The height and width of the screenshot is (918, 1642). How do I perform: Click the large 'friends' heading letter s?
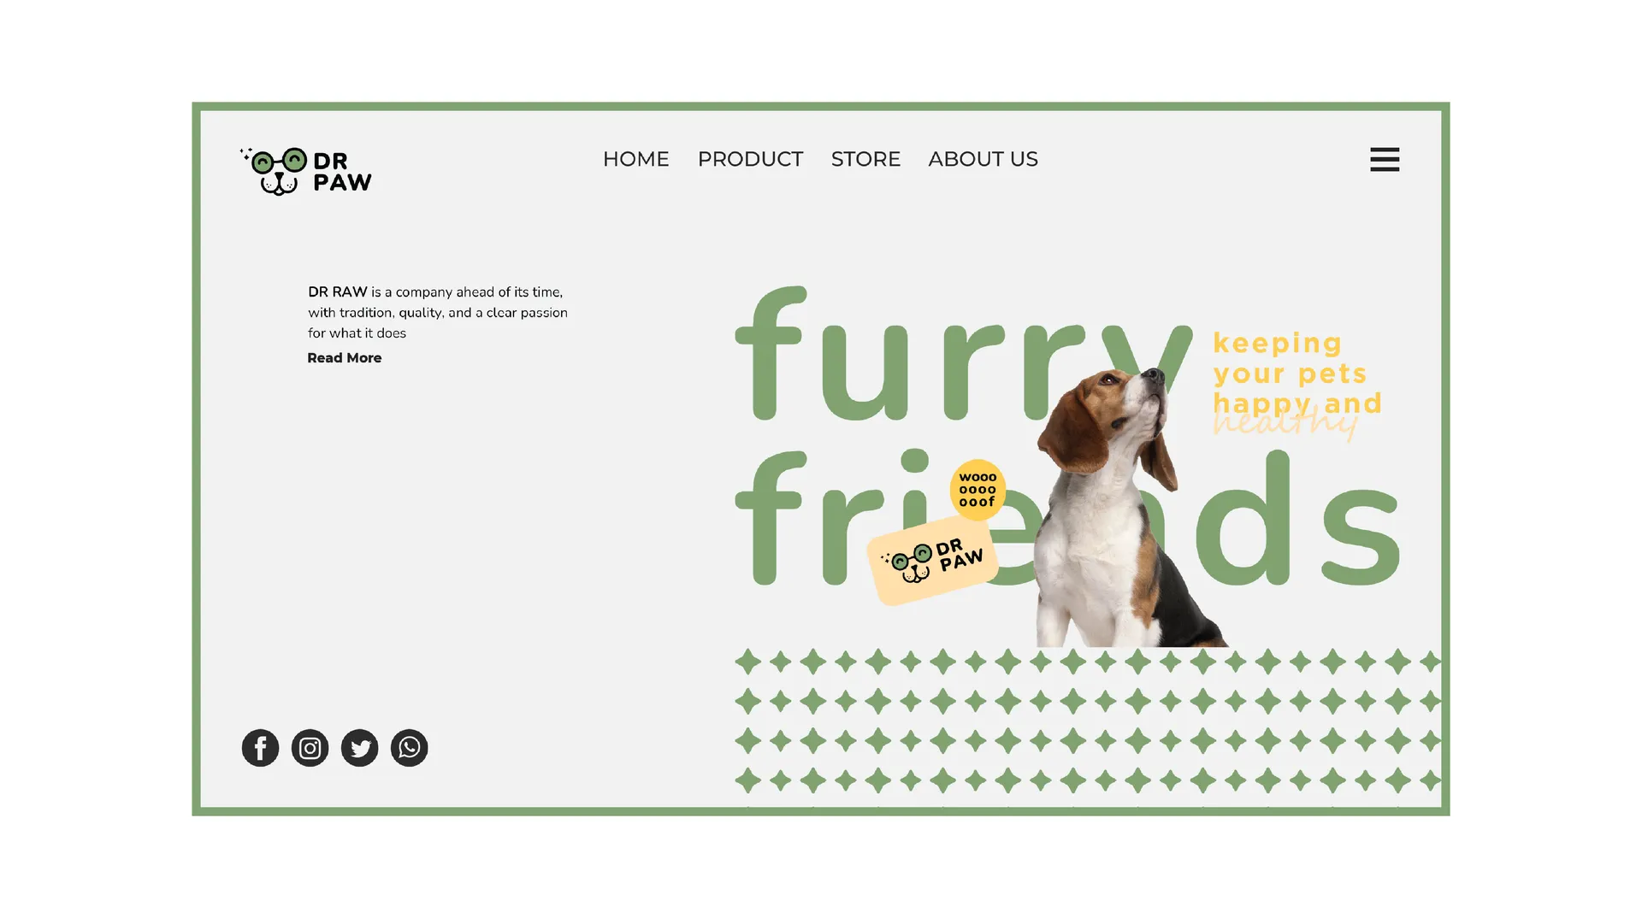click(x=1361, y=536)
